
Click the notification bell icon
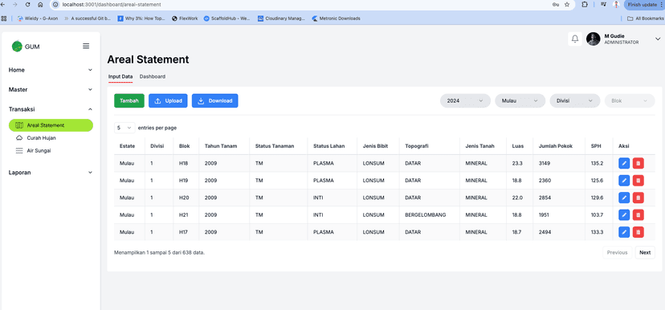click(x=575, y=39)
